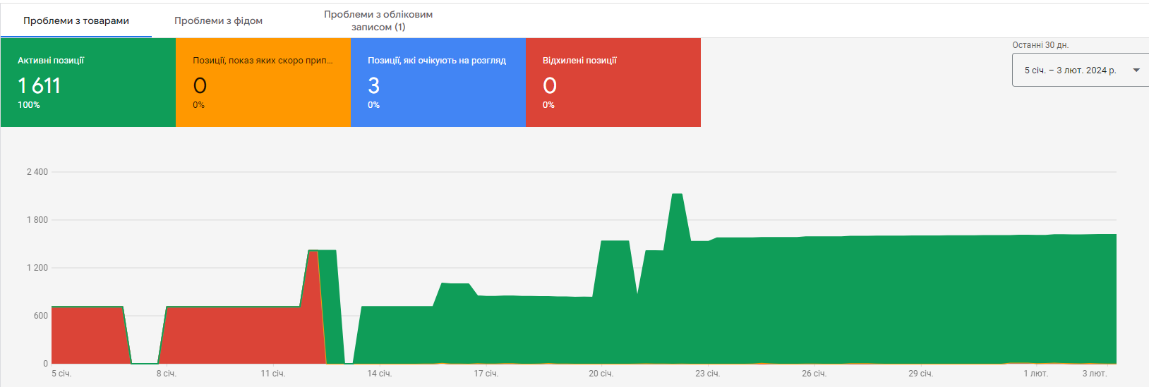Open the red Відхилені позиції card
The width and height of the screenshot is (1149, 387).
(613, 82)
